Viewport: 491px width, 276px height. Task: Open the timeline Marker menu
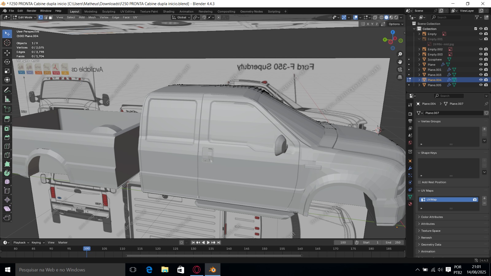point(63,243)
